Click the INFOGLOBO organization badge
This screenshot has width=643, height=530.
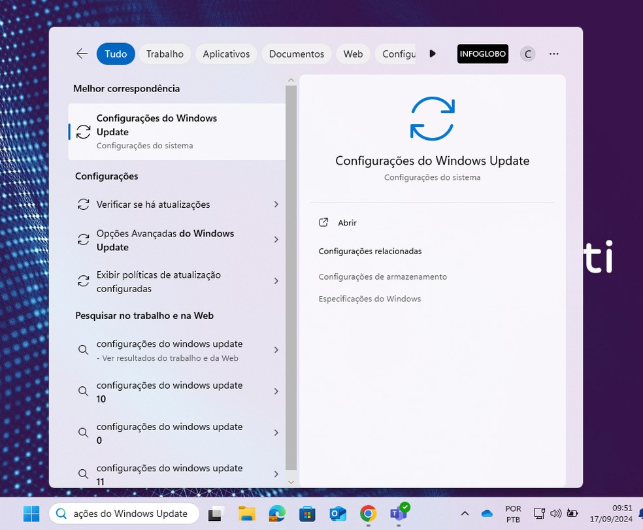tap(483, 54)
